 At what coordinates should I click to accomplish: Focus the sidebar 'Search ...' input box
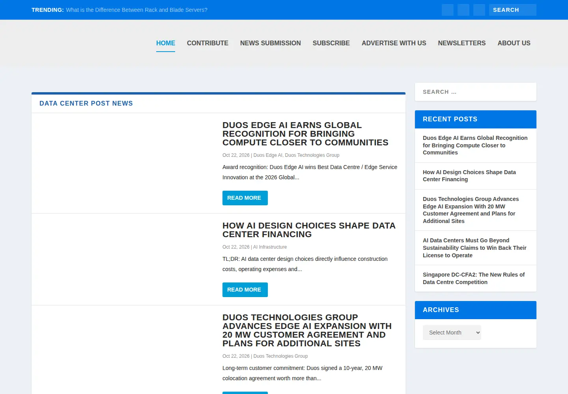click(x=476, y=92)
